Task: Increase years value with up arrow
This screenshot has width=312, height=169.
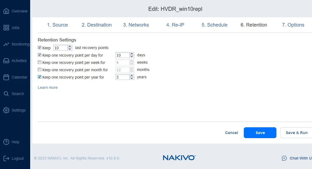Action: click(x=132, y=76)
